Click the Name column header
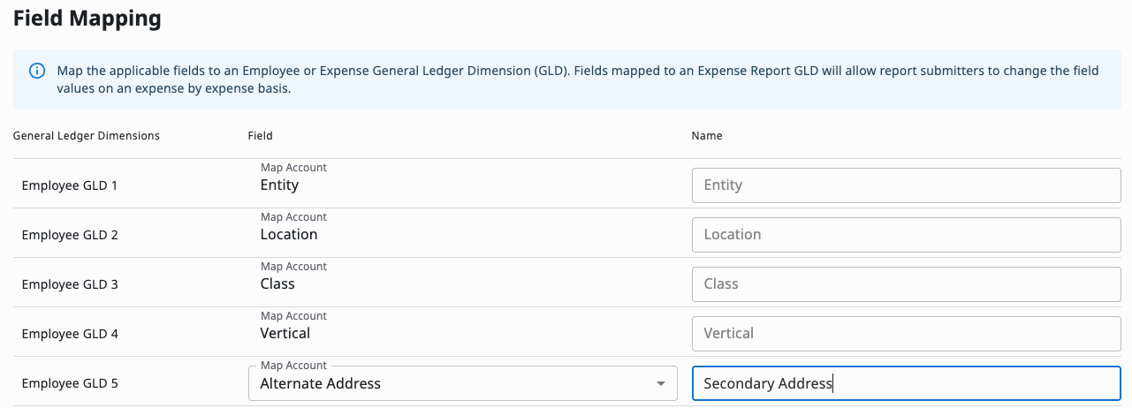Screen dimensions: 1132x408 click(x=707, y=136)
